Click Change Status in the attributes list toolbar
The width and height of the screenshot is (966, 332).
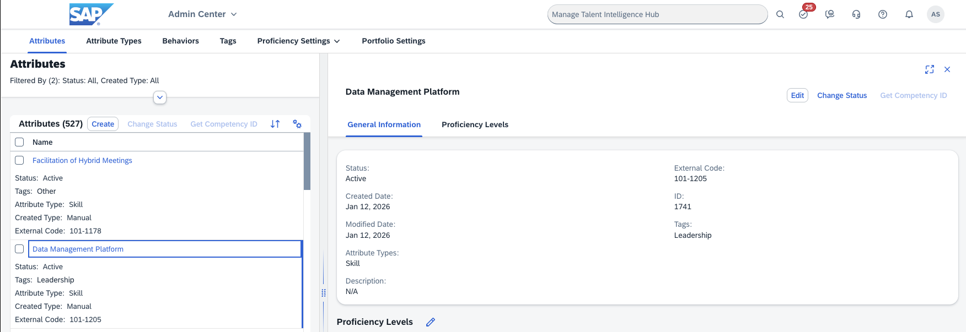click(152, 124)
